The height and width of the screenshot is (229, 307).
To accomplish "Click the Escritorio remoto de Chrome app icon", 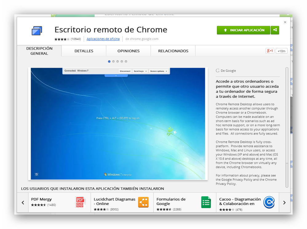I will (37, 31).
